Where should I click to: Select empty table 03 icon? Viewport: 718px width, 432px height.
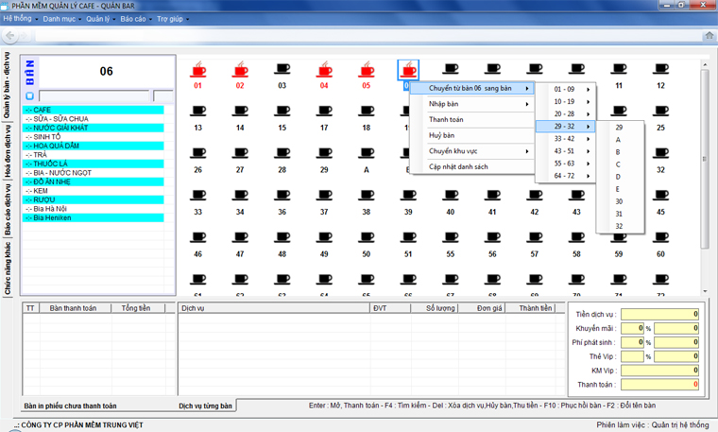(x=282, y=69)
